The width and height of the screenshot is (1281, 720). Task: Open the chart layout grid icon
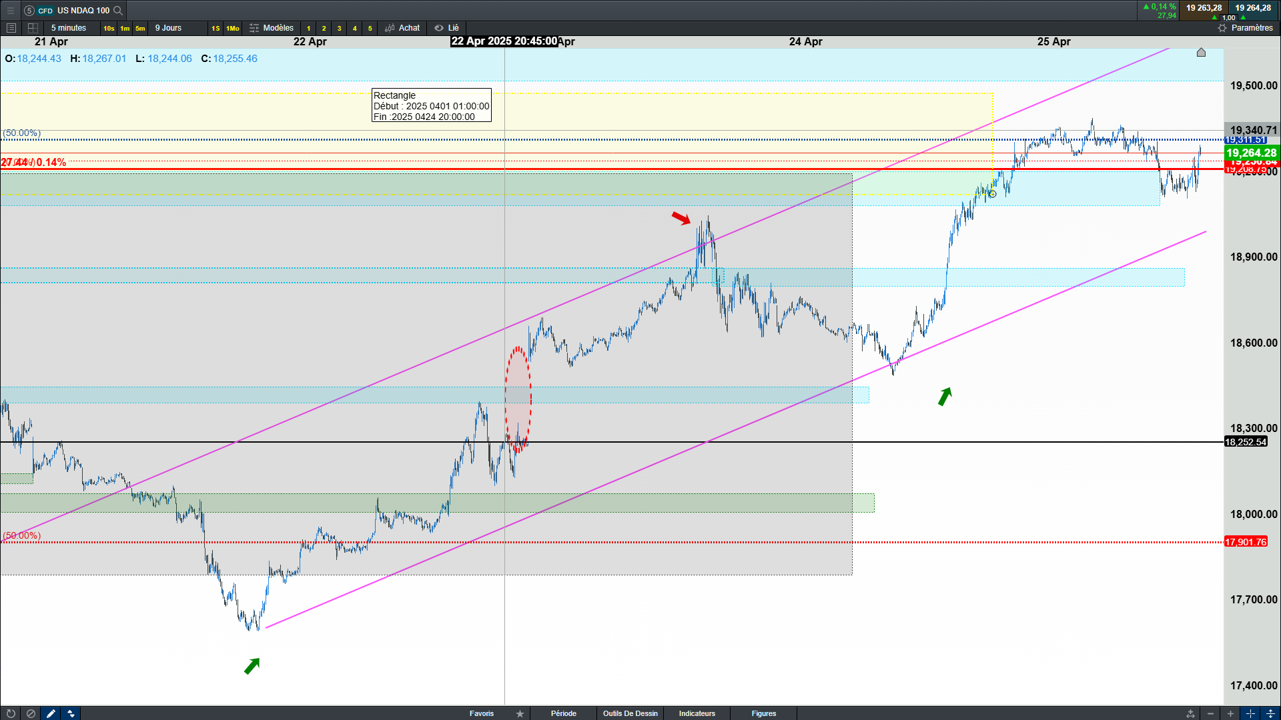33,28
